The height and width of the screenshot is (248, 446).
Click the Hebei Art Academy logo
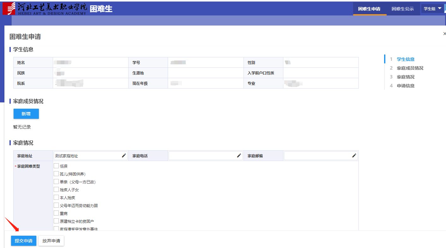pyautogui.click(x=44, y=9)
